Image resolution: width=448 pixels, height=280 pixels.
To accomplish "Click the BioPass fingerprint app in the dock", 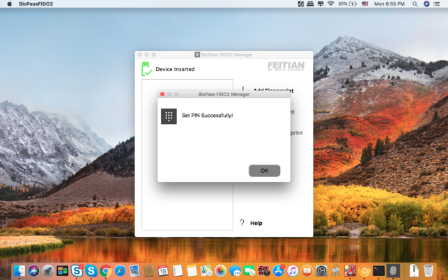I will pos(393,270).
